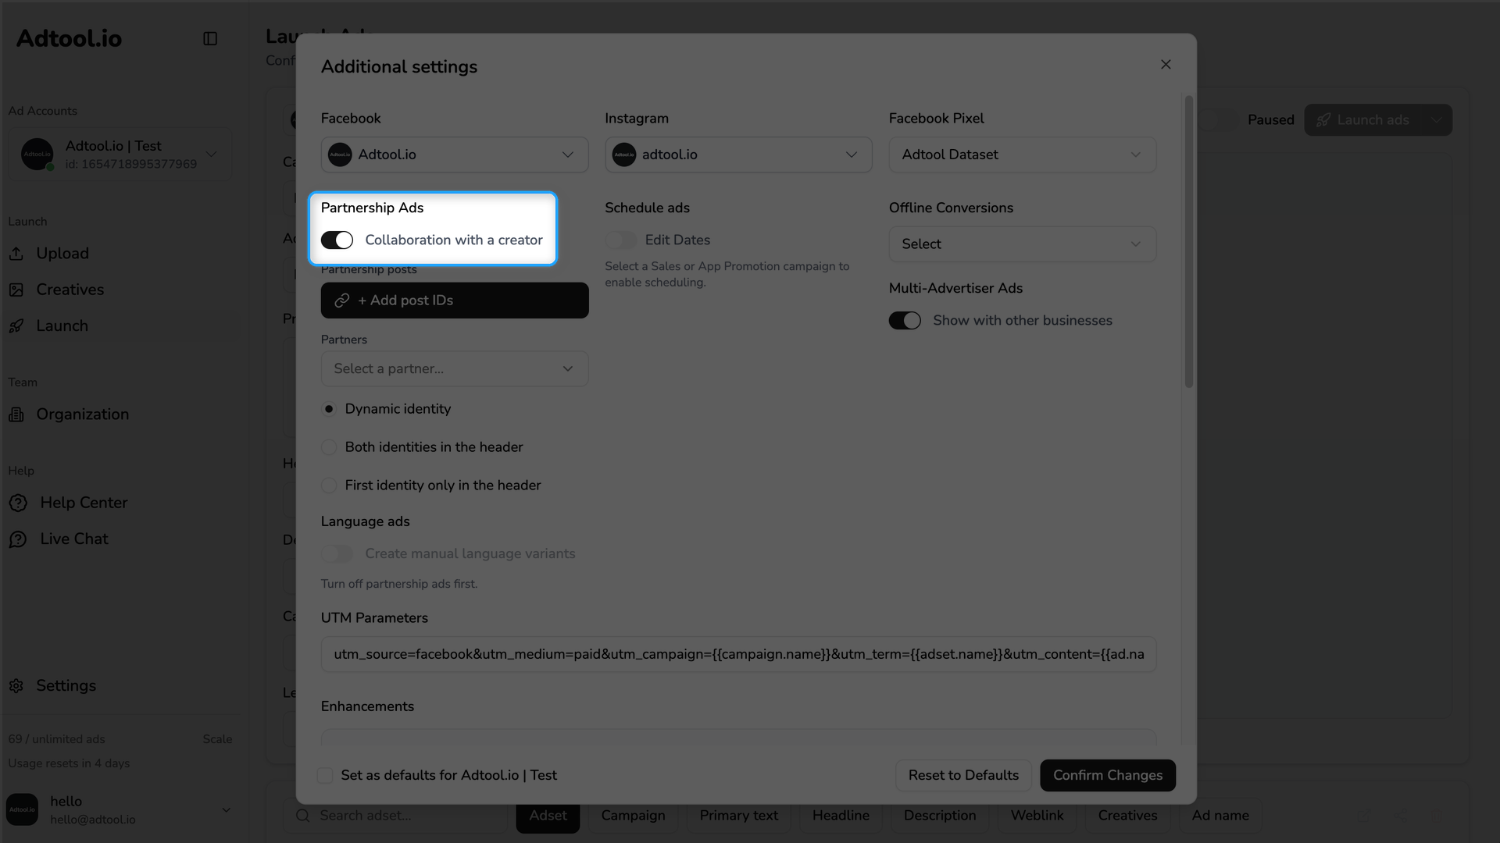1500x843 pixels.
Task: Disable Show with other businesses
Action: (x=905, y=321)
